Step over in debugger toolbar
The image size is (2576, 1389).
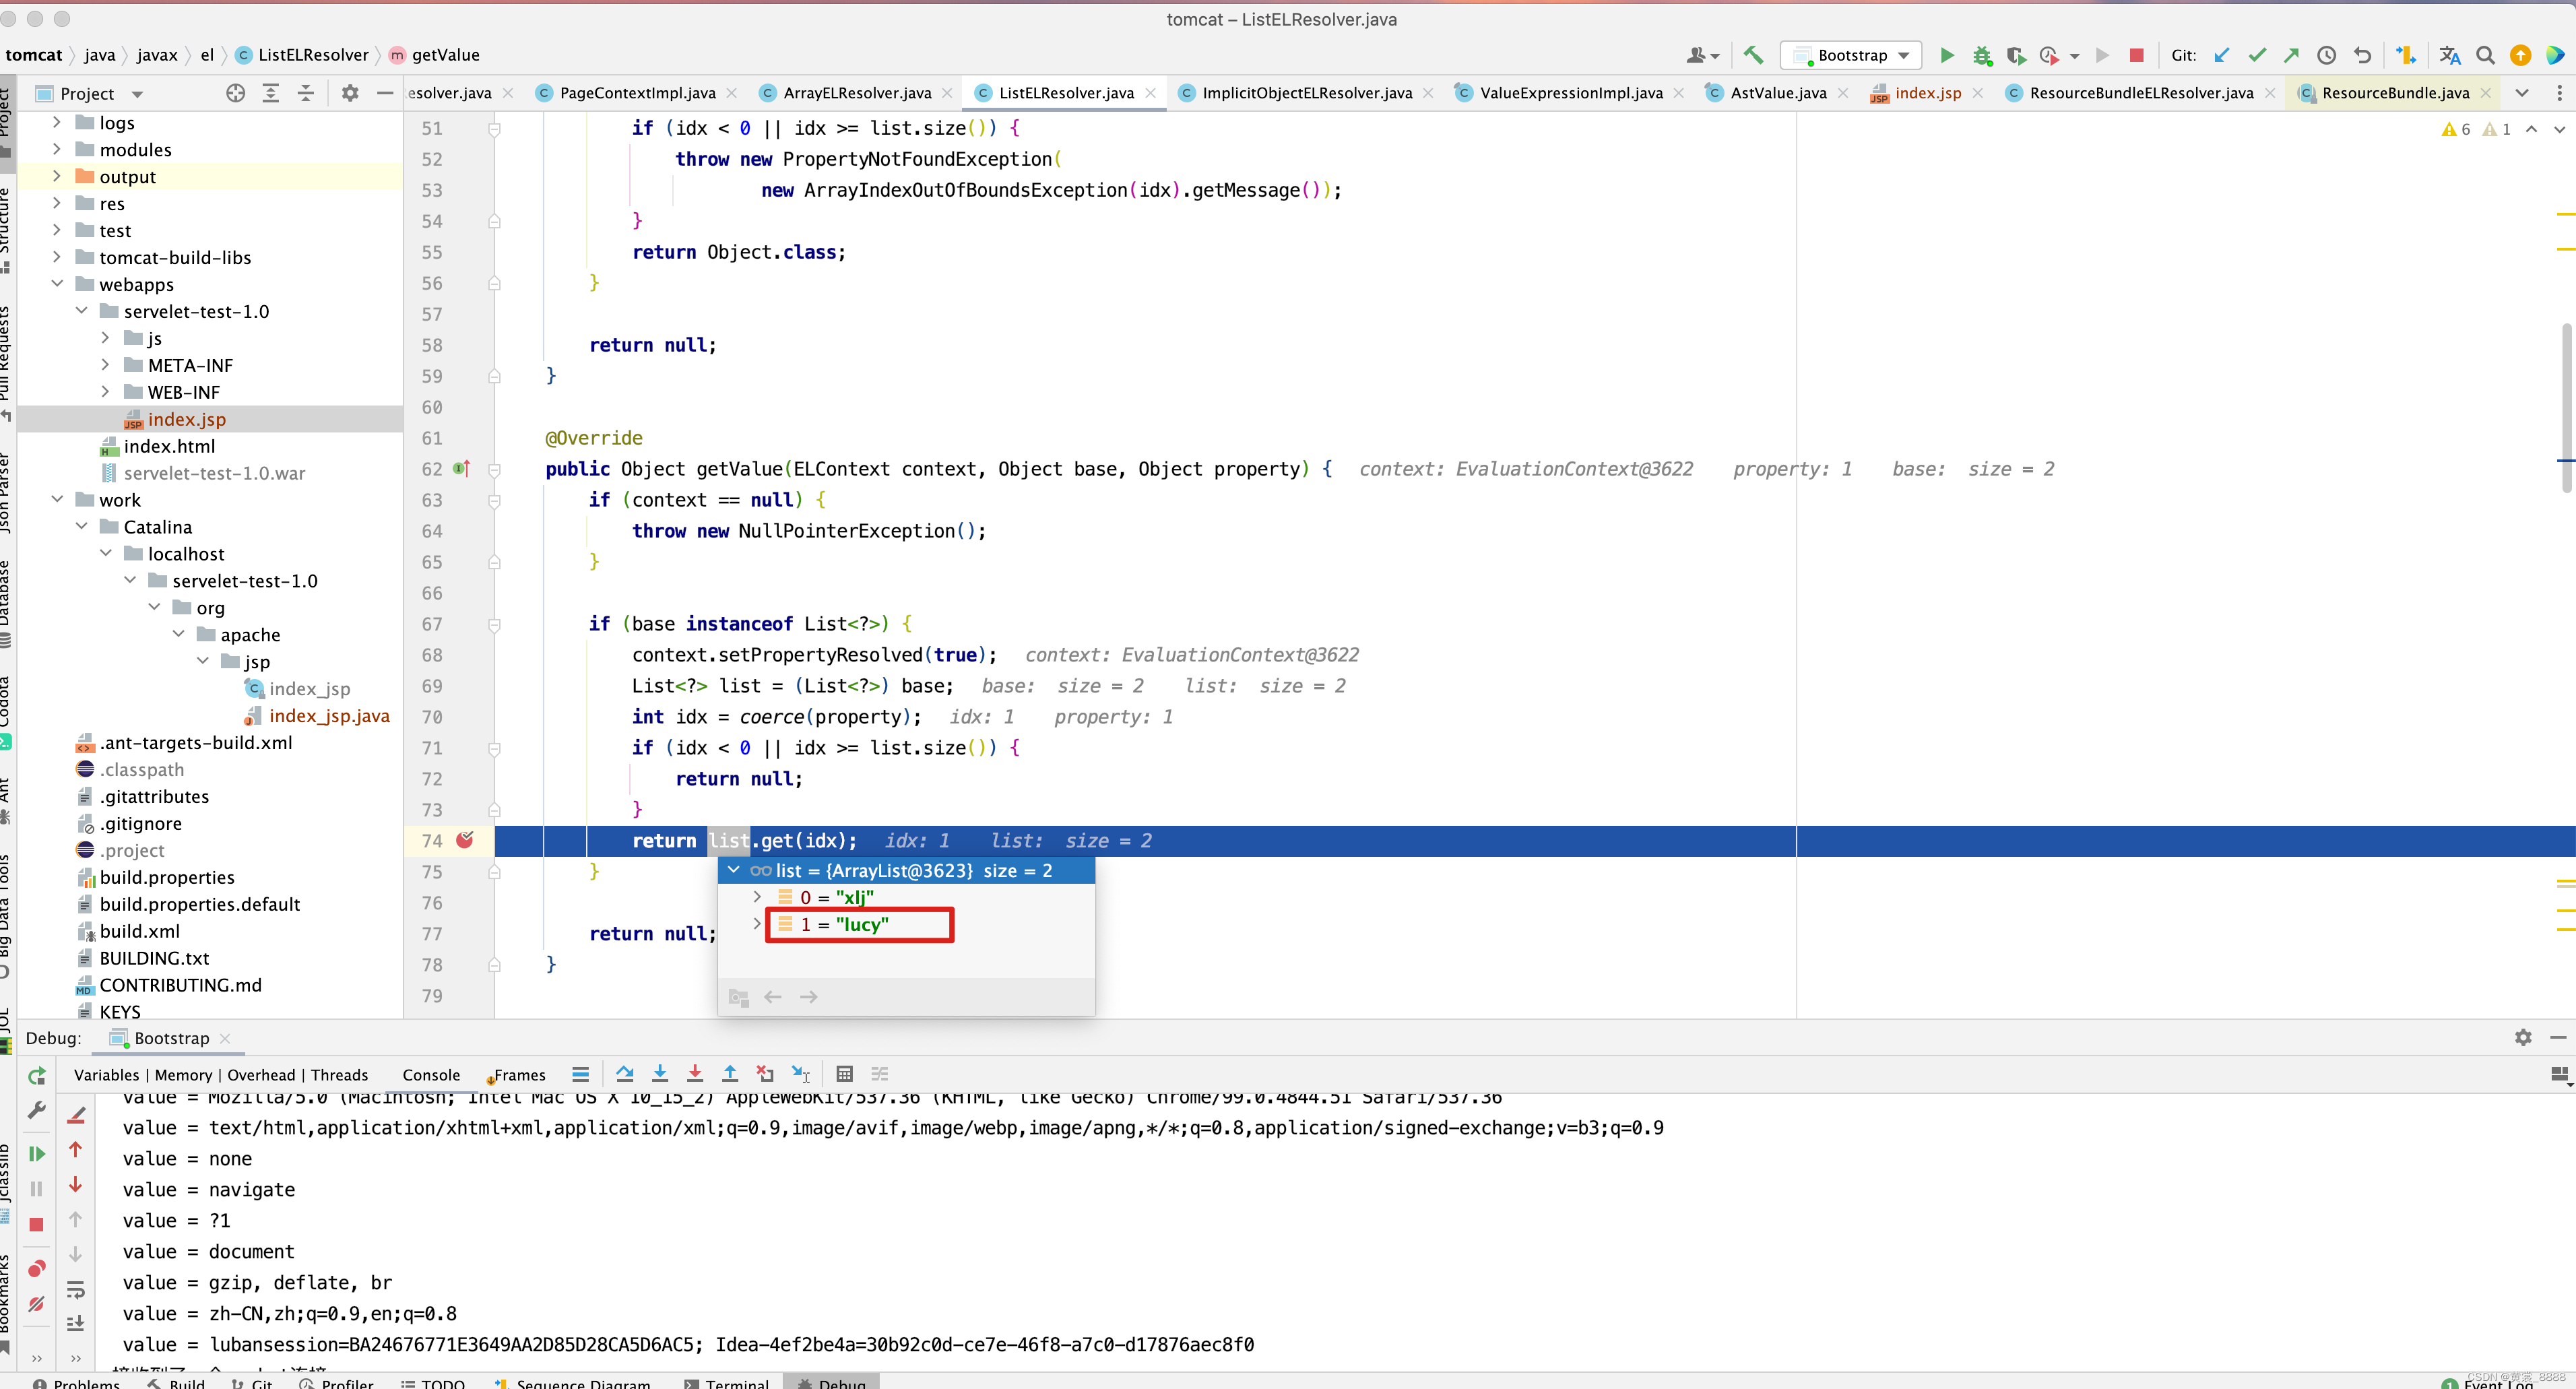tap(625, 1074)
